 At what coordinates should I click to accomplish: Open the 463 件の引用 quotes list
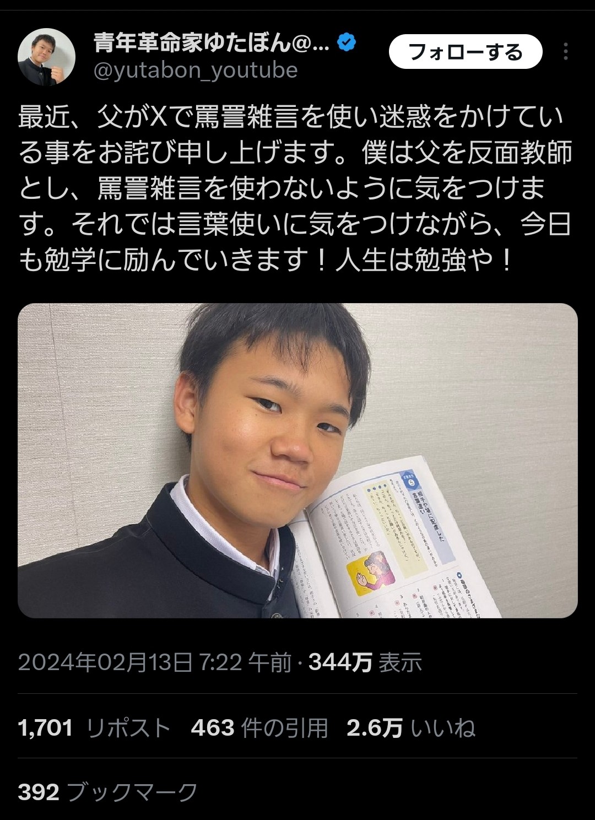click(259, 728)
